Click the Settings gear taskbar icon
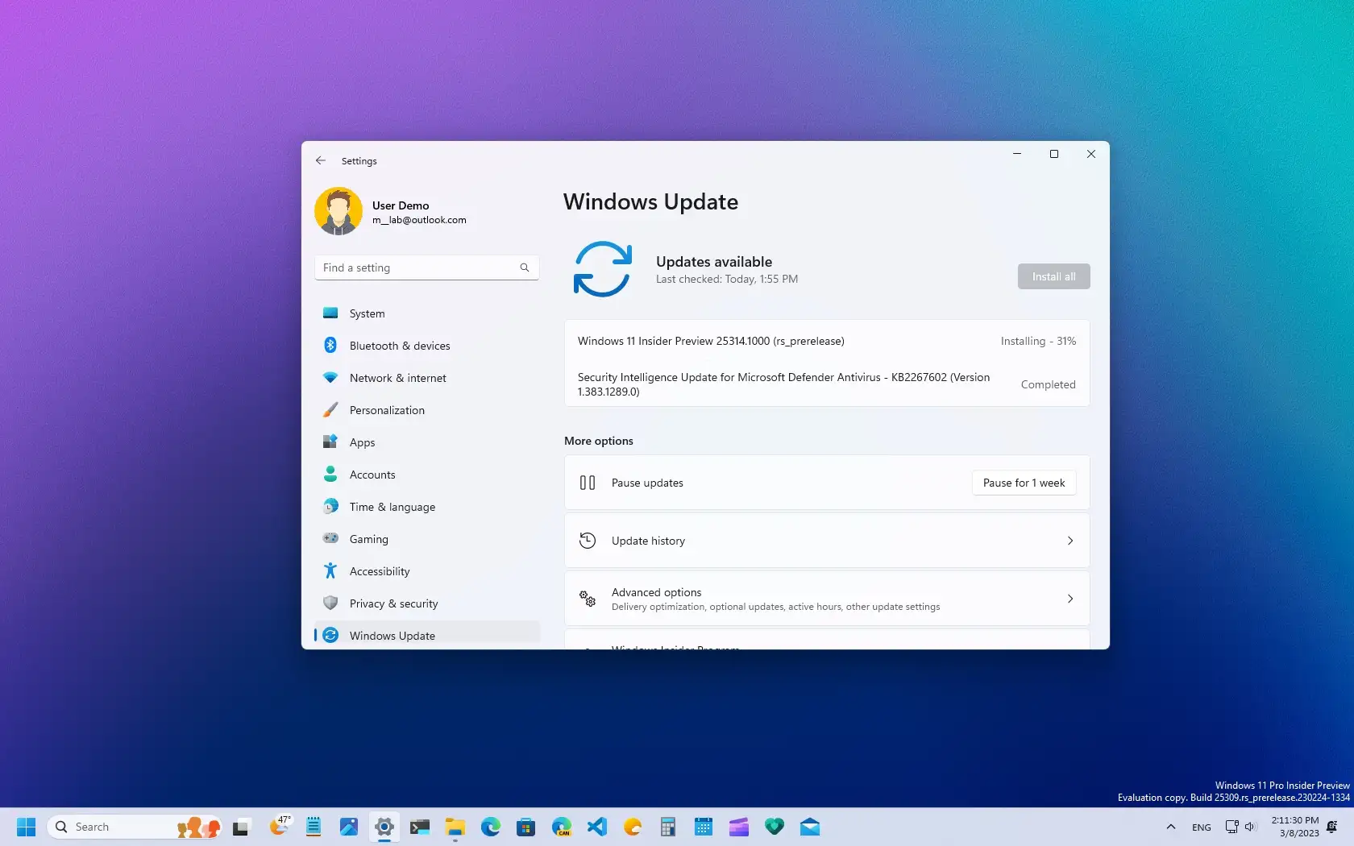The image size is (1354, 846). tap(384, 827)
